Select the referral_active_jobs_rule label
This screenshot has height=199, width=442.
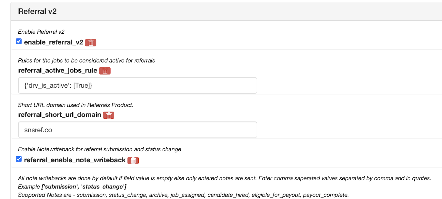point(58,71)
